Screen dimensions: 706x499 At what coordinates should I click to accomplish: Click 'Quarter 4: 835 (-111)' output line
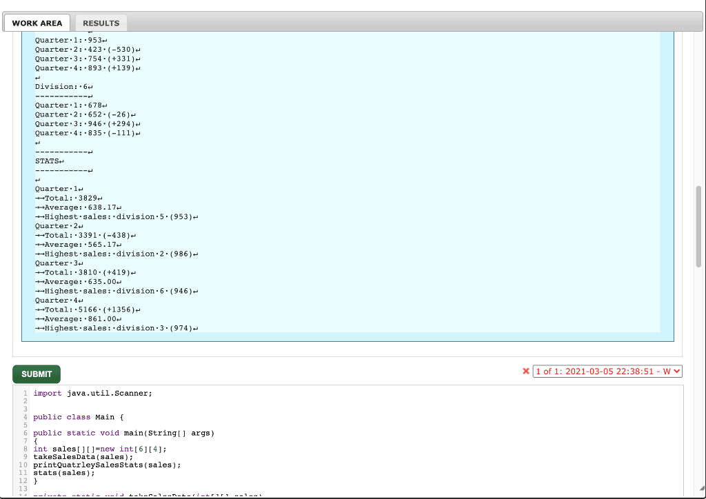pos(88,133)
